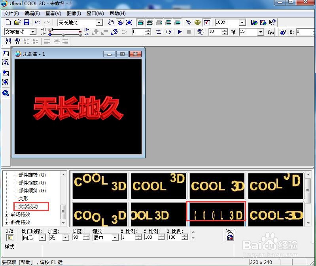
Task: Open the 缩放 居中 dropdown
Action: (115, 237)
